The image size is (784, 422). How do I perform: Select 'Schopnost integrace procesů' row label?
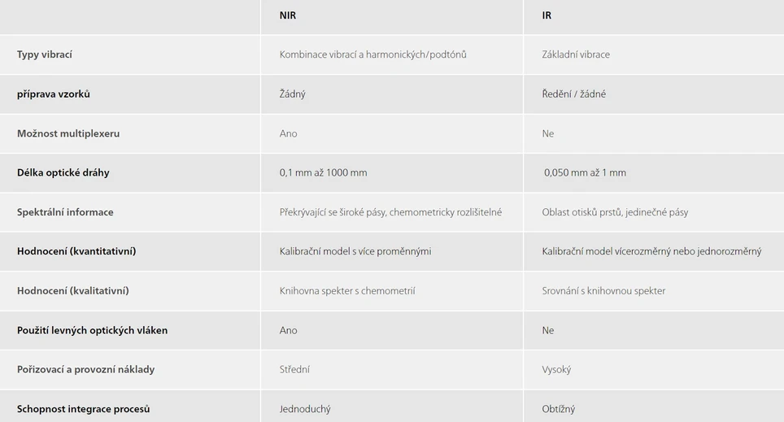(x=84, y=409)
